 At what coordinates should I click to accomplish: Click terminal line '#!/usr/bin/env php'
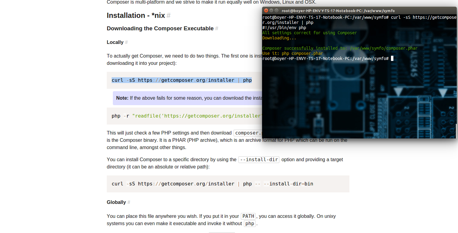284,28
